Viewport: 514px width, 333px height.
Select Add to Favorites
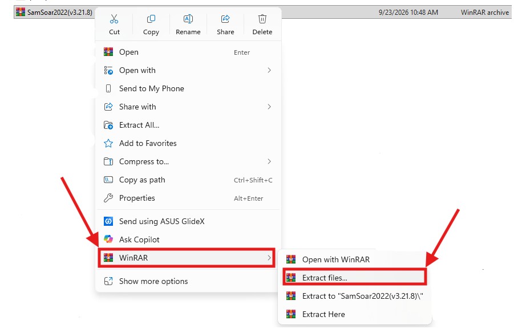[x=188, y=143]
